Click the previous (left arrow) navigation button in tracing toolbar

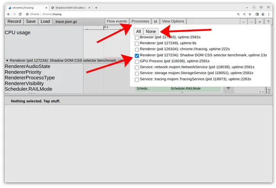click(244, 22)
